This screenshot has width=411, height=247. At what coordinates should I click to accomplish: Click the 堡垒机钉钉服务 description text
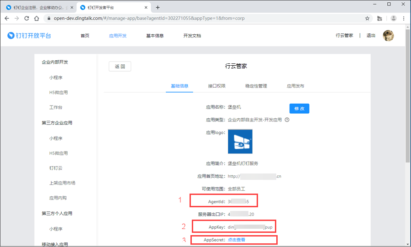tap(243, 163)
